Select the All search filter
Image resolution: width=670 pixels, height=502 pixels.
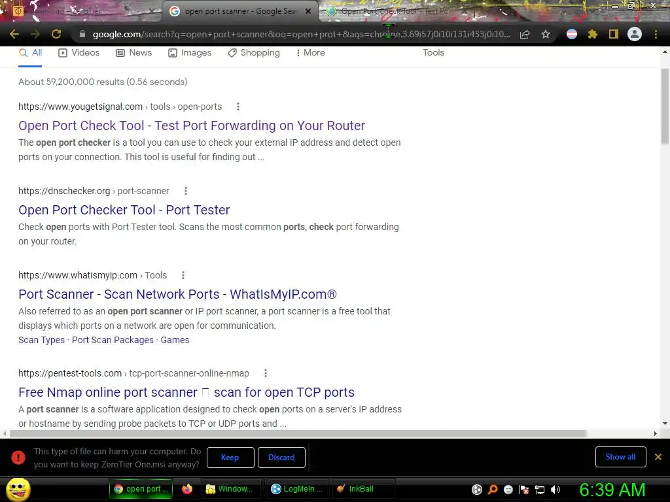click(30, 52)
